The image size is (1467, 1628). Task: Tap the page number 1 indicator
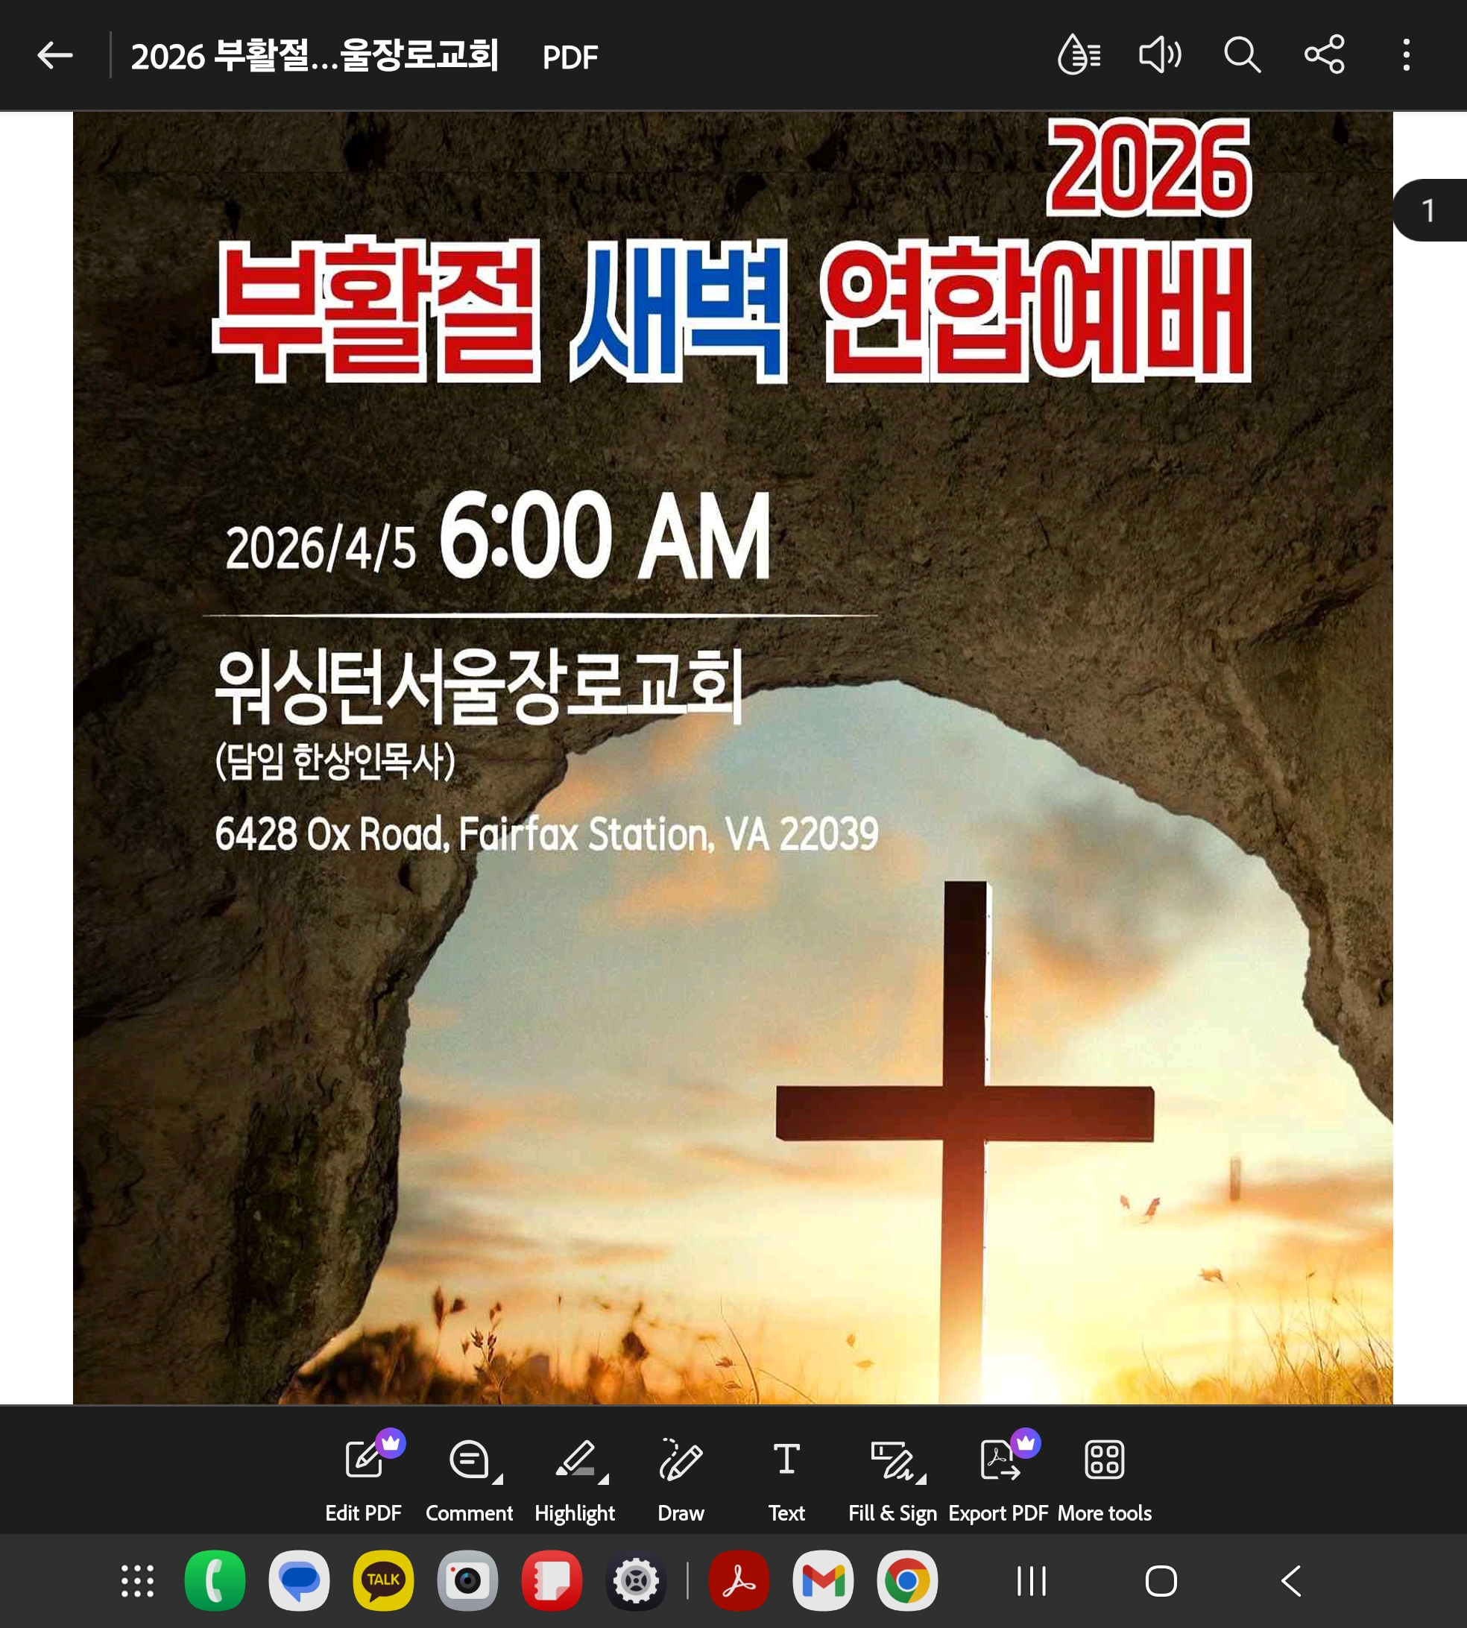[1429, 211]
